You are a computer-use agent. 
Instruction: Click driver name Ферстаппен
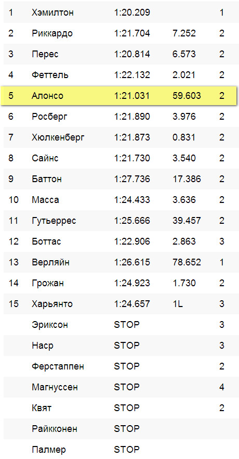(58, 366)
